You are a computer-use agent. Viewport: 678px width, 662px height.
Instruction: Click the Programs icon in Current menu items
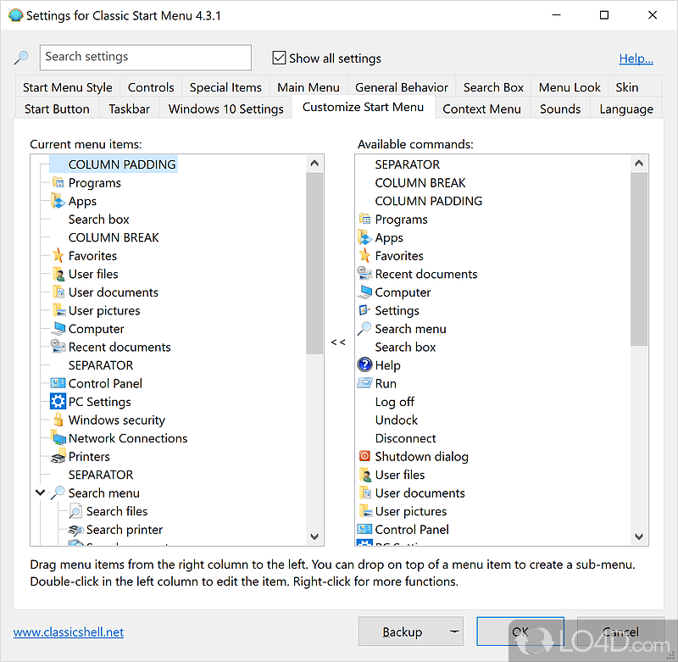click(x=58, y=182)
